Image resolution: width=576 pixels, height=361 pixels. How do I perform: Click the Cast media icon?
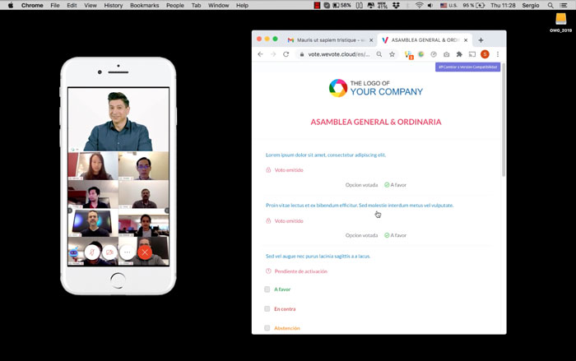[x=472, y=54]
